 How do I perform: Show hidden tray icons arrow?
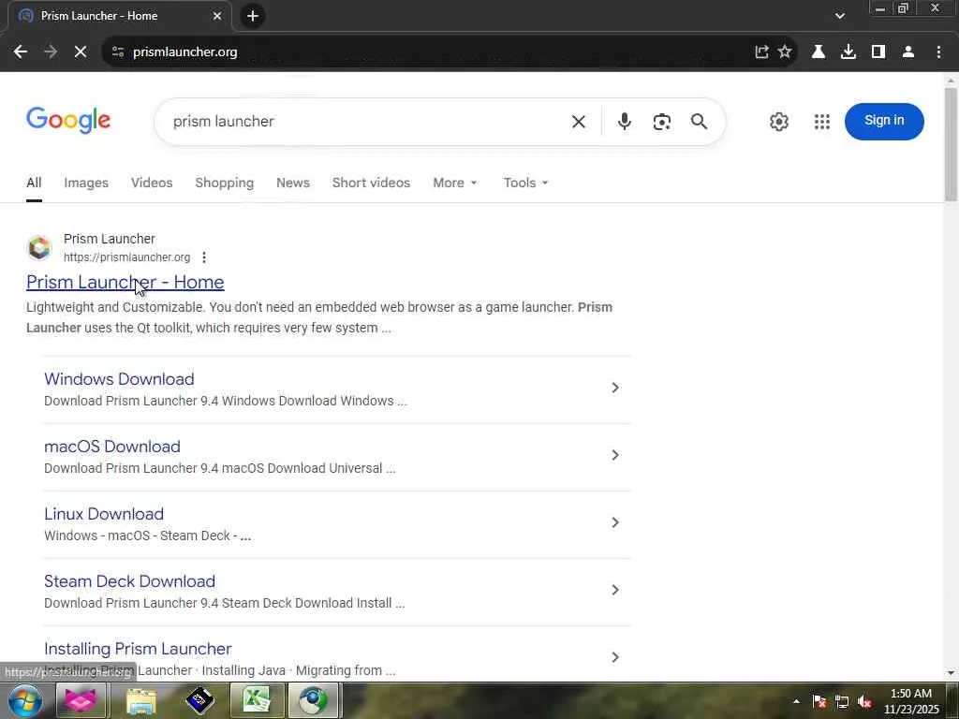click(796, 701)
